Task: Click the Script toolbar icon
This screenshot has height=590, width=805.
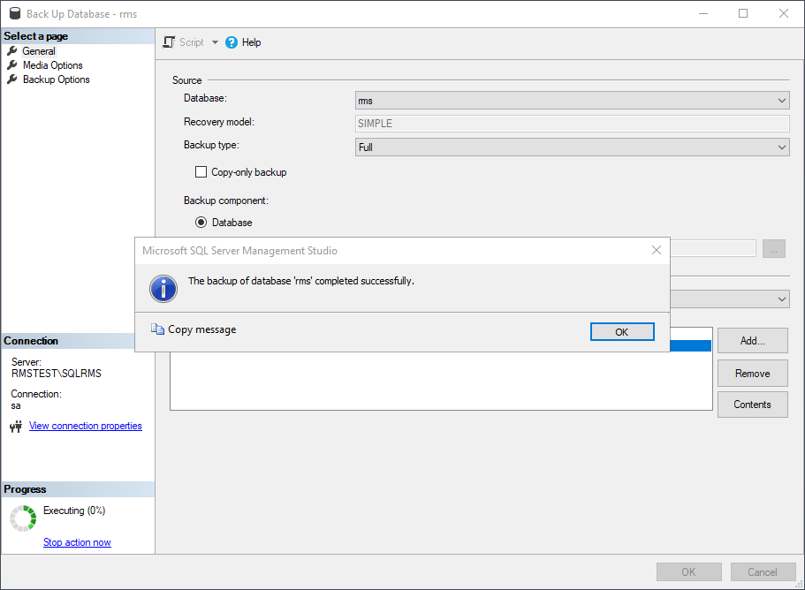Action: pyautogui.click(x=169, y=42)
